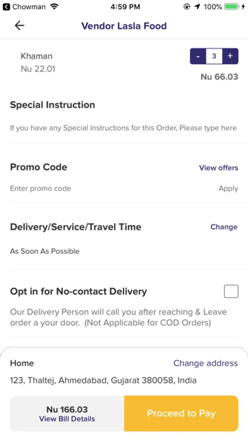Tap the back arrow icon
Image resolution: width=248 pixels, height=441 pixels.
pos(20,25)
